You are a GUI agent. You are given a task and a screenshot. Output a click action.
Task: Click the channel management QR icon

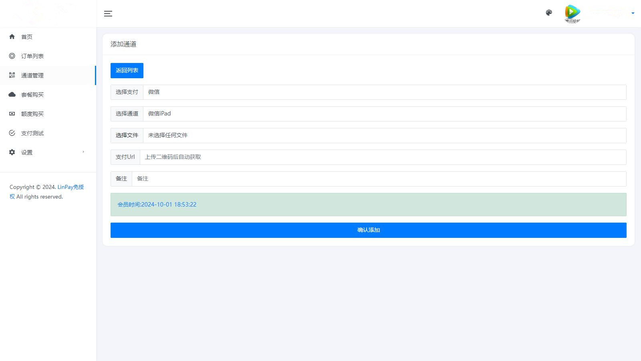pos(12,75)
